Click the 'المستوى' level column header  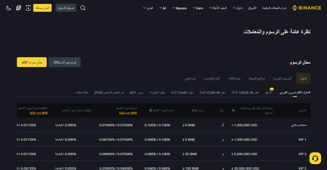click(x=302, y=110)
